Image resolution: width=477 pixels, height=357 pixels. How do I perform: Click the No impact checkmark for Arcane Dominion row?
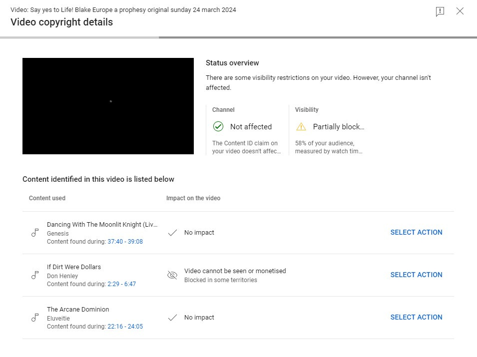[172, 318]
